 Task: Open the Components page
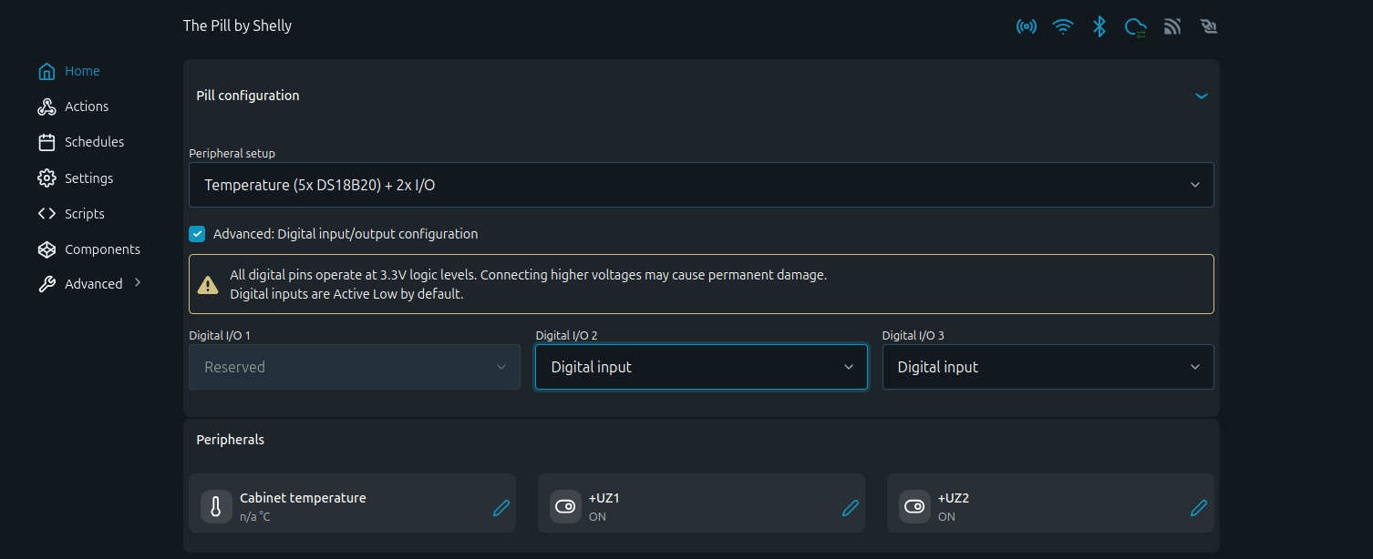(102, 249)
